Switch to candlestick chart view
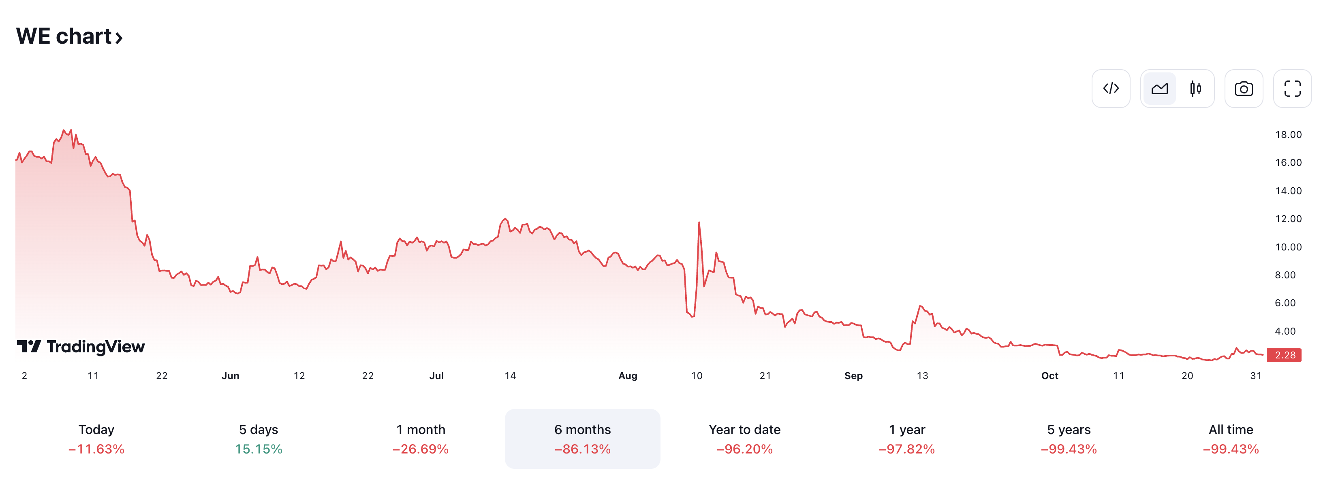This screenshot has height=500, width=1321. [x=1195, y=89]
